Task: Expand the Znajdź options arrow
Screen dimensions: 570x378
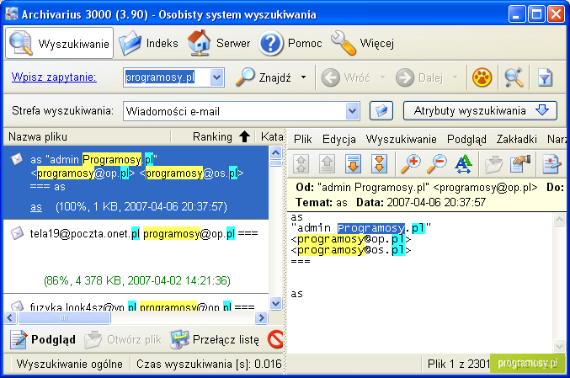Action: [303, 77]
